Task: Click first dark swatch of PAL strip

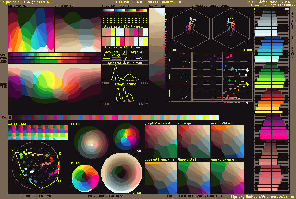Action: [10, 117]
